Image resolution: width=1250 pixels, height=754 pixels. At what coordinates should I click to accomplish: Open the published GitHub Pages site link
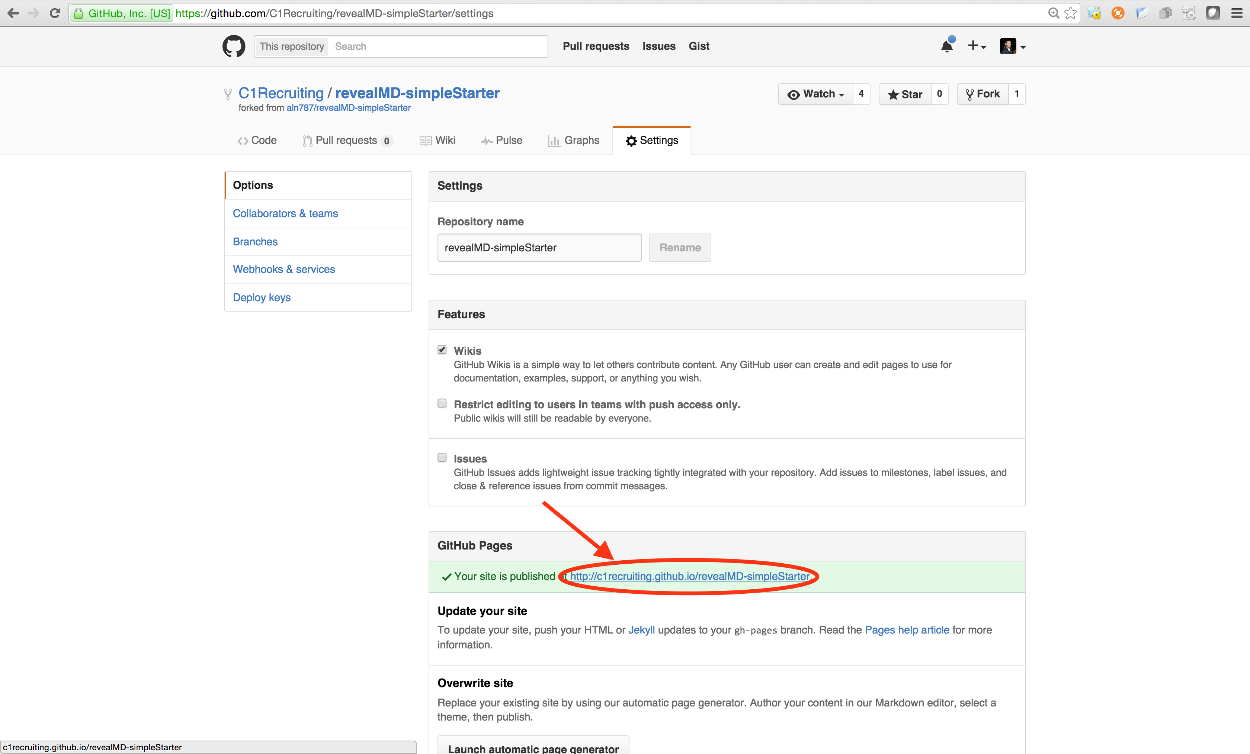coord(689,577)
